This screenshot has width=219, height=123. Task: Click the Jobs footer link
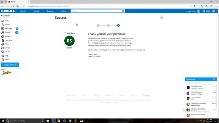tap(84, 95)
